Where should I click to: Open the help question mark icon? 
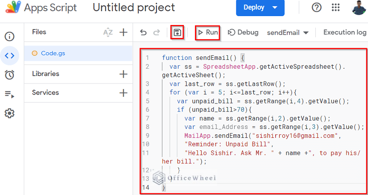[316, 8]
